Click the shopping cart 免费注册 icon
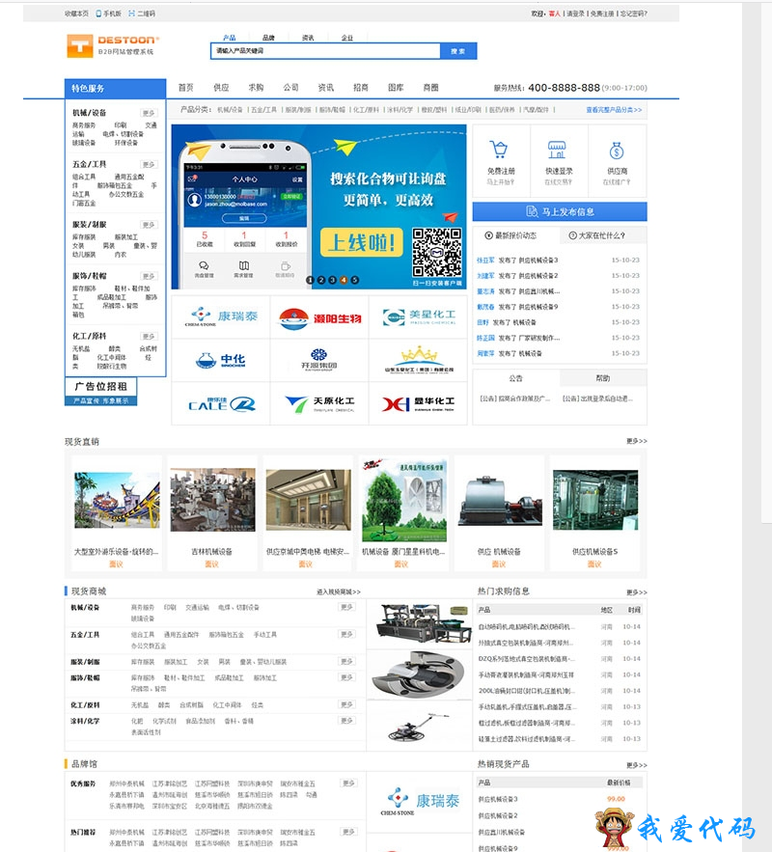Screen dimensions: 772x852 coord(498,149)
